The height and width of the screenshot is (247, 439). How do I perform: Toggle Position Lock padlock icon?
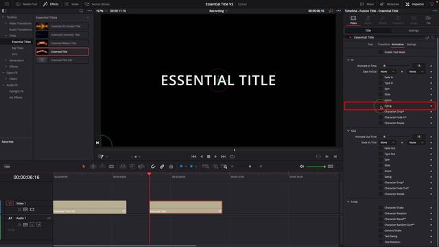tap(171, 166)
